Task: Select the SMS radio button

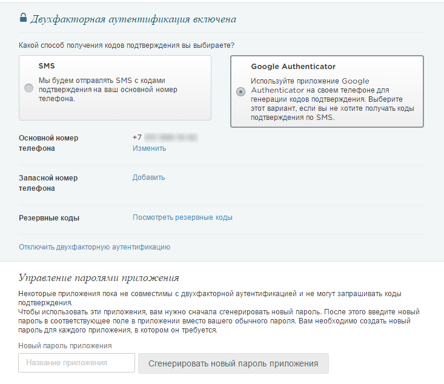Action: click(x=28, y=88)
